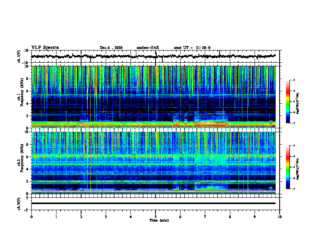
Task: Click the "-3" label on ch.1 color bar
Action: coord(293,80)
